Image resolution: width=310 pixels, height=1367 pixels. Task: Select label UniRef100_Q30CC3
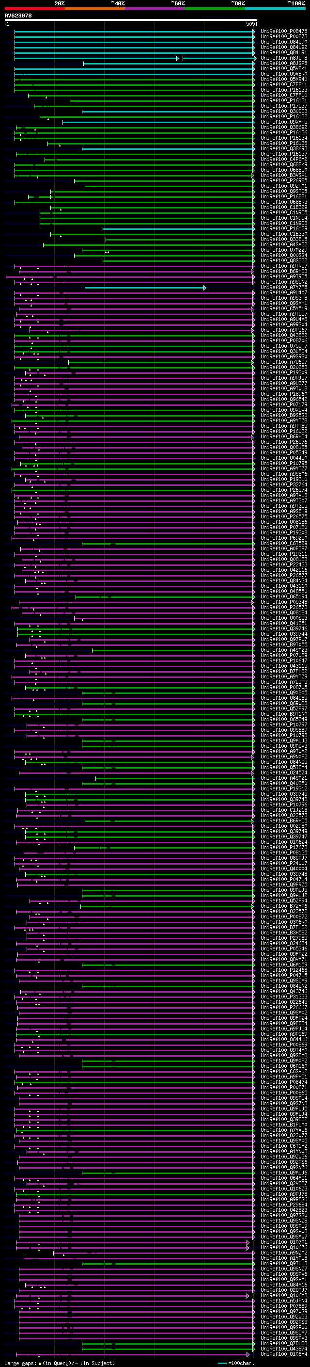[x=284, y=112]
